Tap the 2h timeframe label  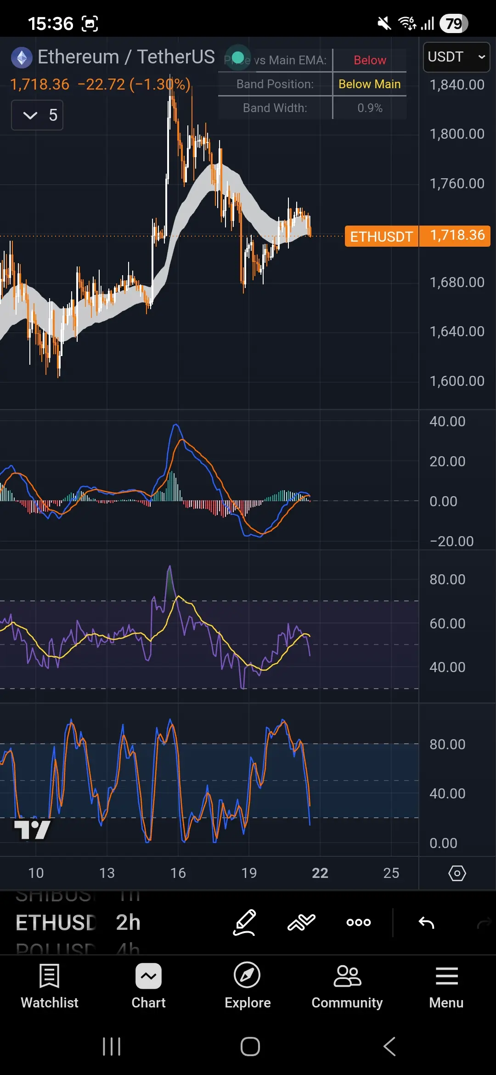(128, 922)
